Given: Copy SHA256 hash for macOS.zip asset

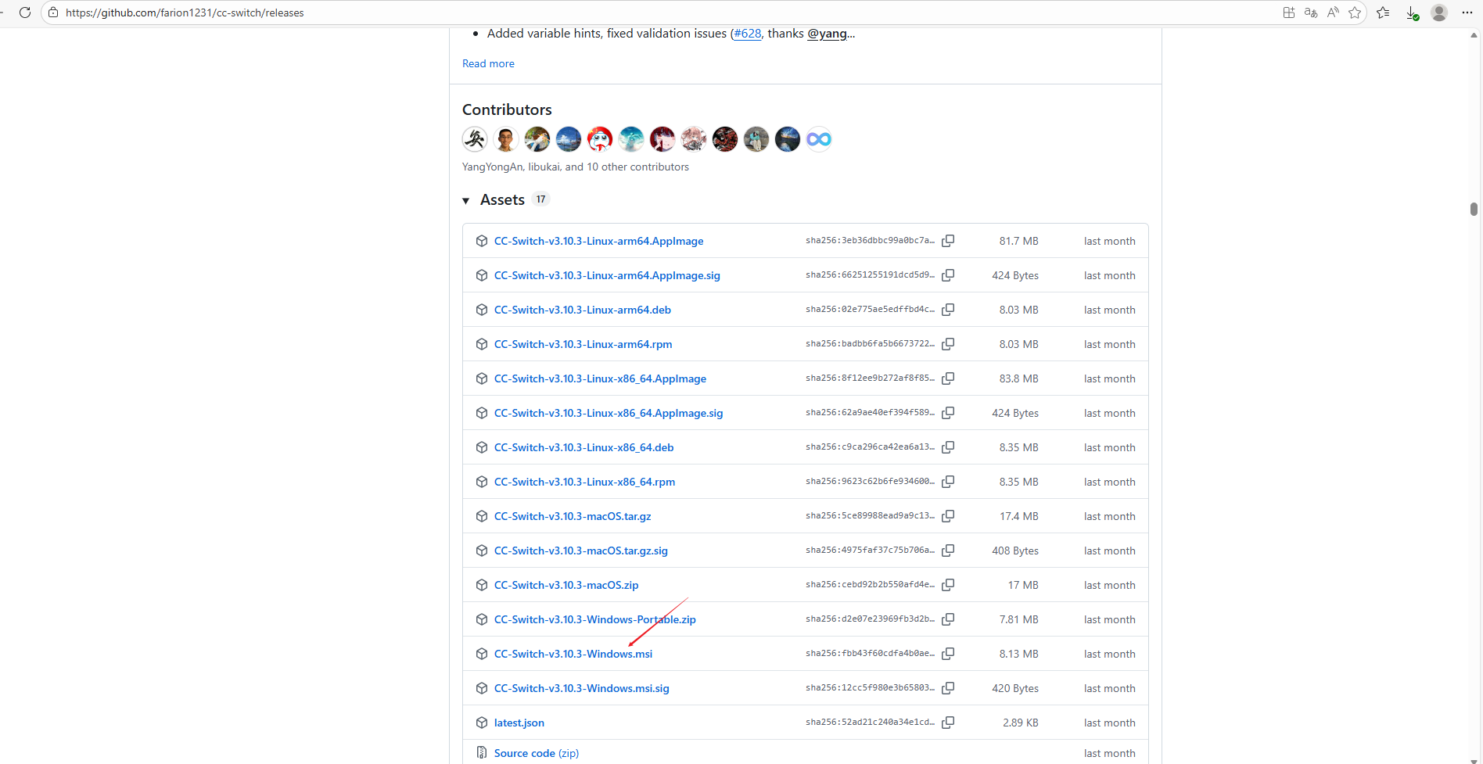Looking at the screenshot, I should pos(948,585).
